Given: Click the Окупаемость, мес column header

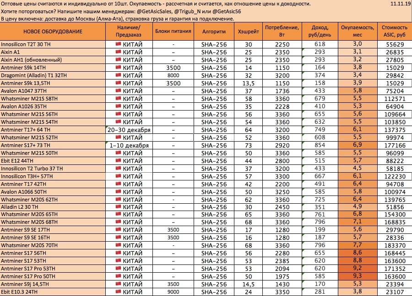Looking at the screenshot, I should 358,32.
